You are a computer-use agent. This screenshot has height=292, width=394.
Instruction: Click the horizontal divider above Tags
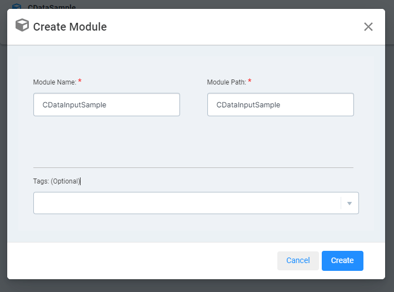tap(193, 167)
